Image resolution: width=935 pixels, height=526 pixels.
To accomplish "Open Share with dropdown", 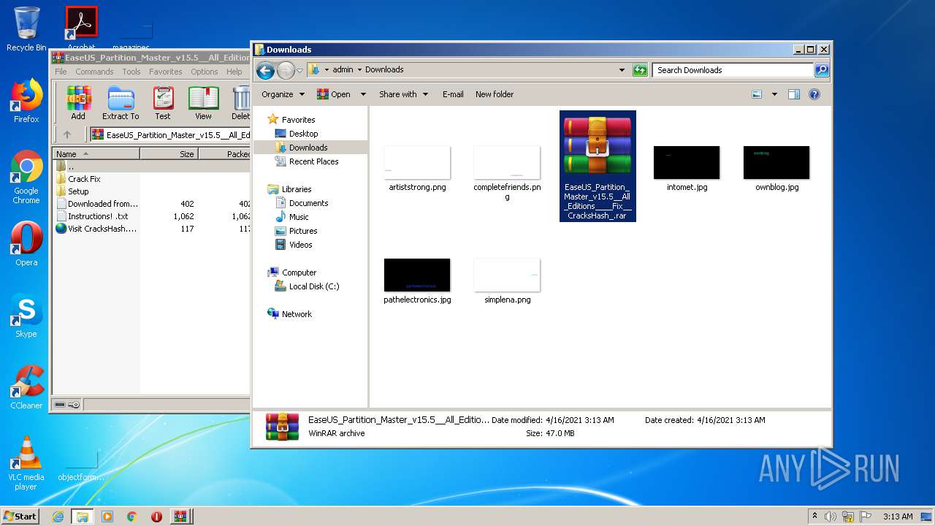I will click(403, 94).
